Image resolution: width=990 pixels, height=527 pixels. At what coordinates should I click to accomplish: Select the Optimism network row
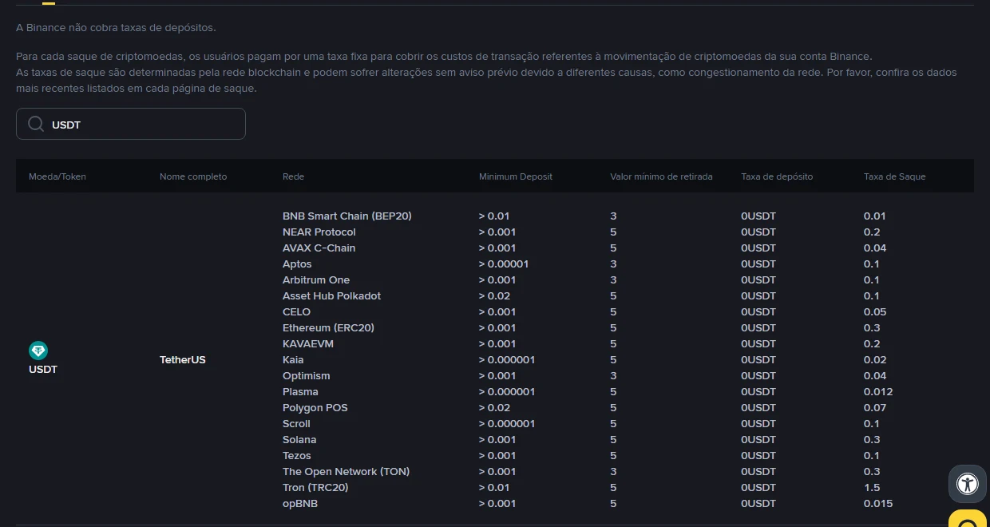tap(307, 375)
